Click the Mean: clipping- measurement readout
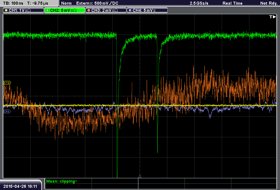Viewport: 280px width, 190px height. pyautogui.click(x=62, y=181)
